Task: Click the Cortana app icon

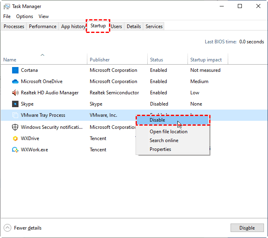Action: 15,70
